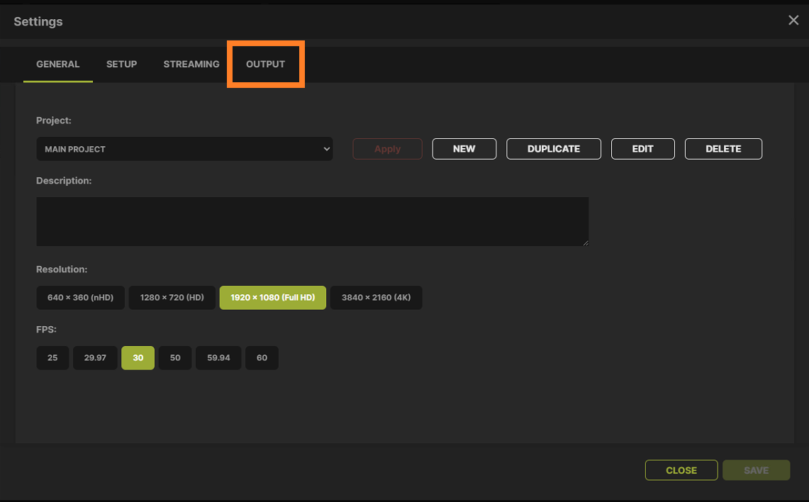
Task: Switch to the OUTPUT tab
Action: tap(265, 64)
